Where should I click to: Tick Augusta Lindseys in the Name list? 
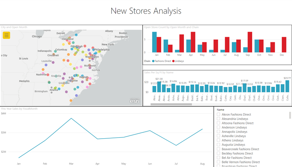click(218, 144)
